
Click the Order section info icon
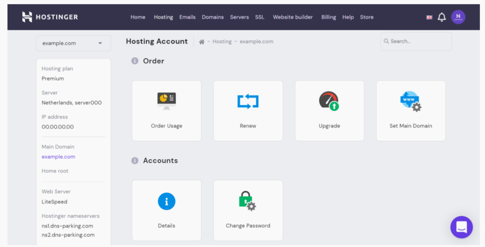point(135,61)
